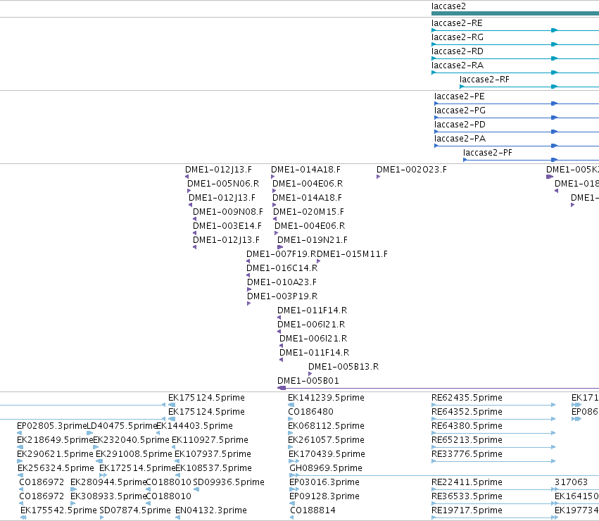Image resolution: width=599 pixels, height=521 pixels.
Task: Select the long DME1-005B01 feature label
Action: pos(308,381)
